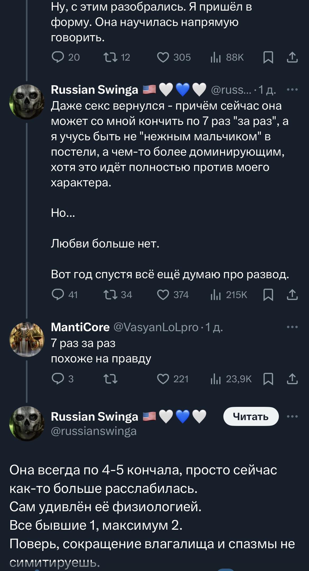The width and height of the screenshot is (309, 571).
Task: Share the tweet with 215K views
Action: 292,295
